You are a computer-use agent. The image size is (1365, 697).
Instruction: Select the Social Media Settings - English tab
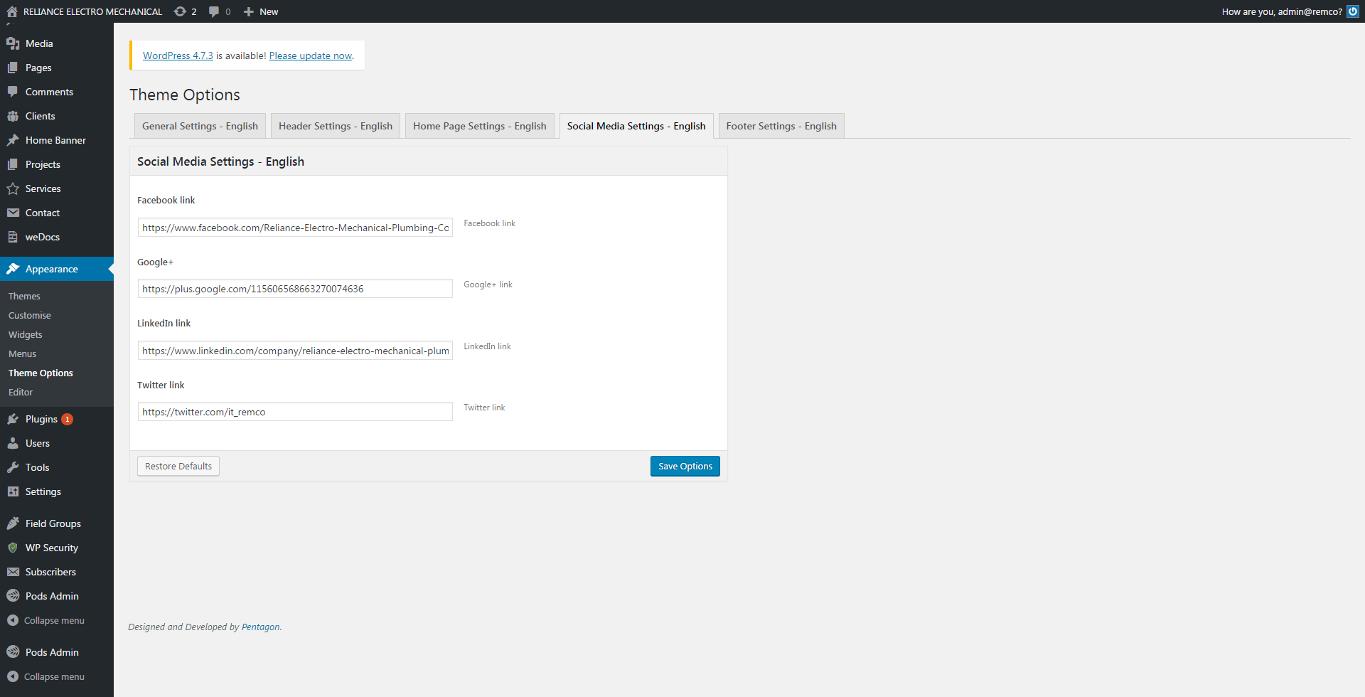636,126
